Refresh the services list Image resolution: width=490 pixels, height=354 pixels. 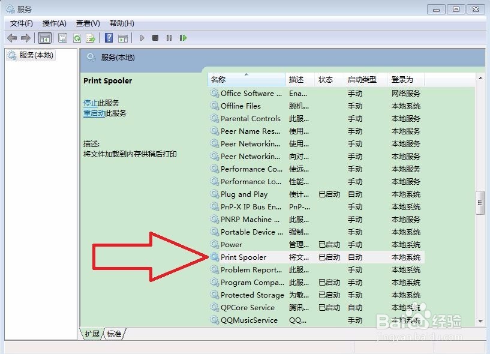coord(77,38)
